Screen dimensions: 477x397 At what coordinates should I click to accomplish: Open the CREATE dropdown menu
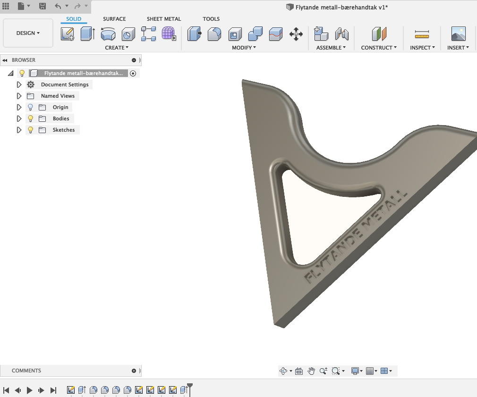[117, 48]
